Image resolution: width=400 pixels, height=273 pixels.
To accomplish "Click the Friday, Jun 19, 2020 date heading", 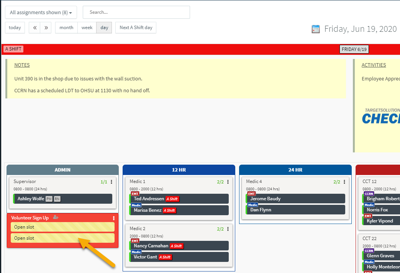I will [361, 29].
